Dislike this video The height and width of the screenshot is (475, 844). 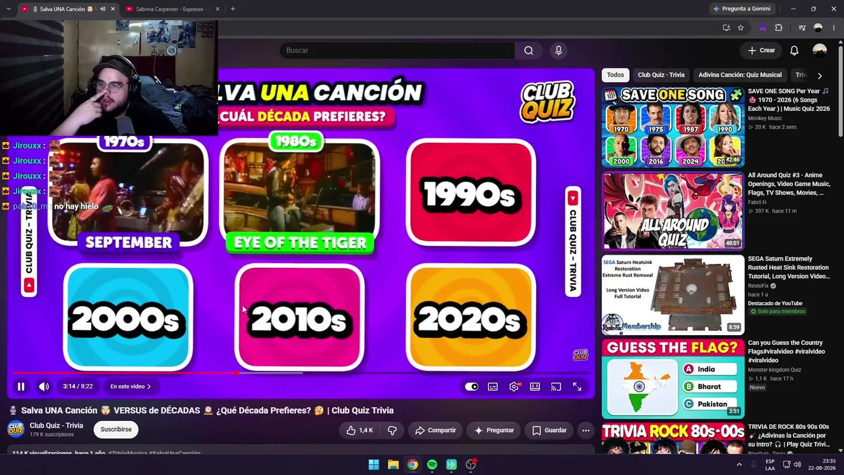pos(392,430)
